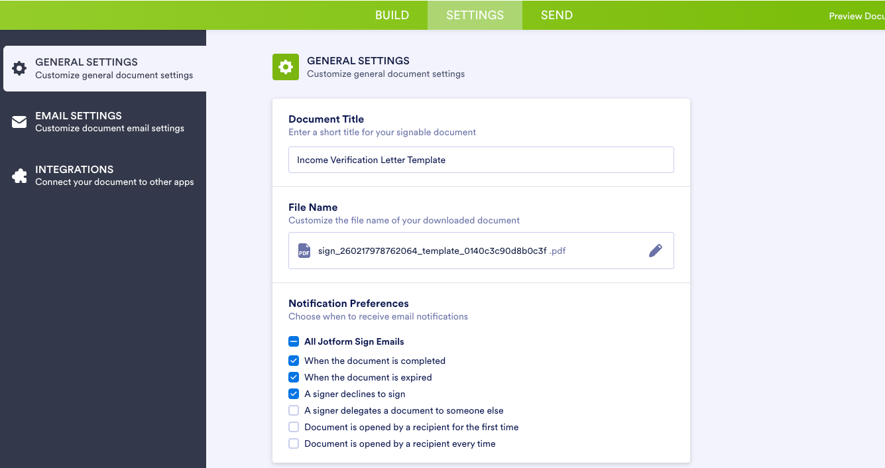Open the SEND tab

point(556,15)
